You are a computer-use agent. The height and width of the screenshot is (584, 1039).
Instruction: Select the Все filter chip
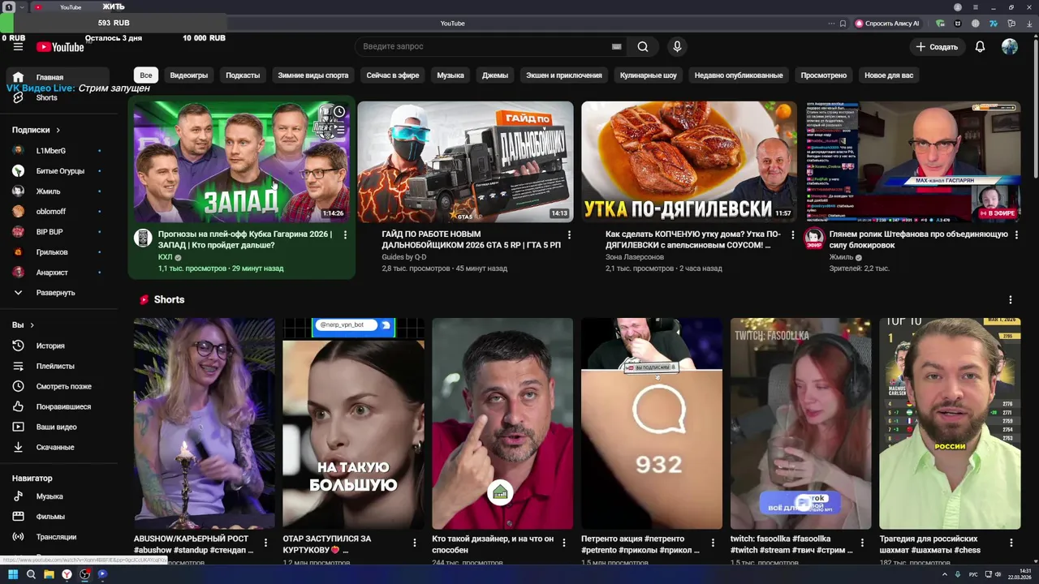click(146, 75)
